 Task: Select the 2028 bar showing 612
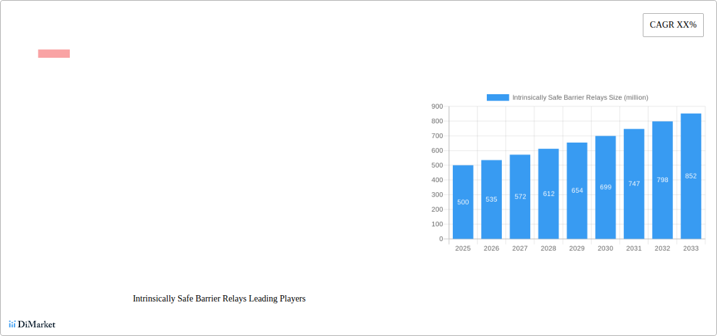pyautogui.click(x=548, y=194)
